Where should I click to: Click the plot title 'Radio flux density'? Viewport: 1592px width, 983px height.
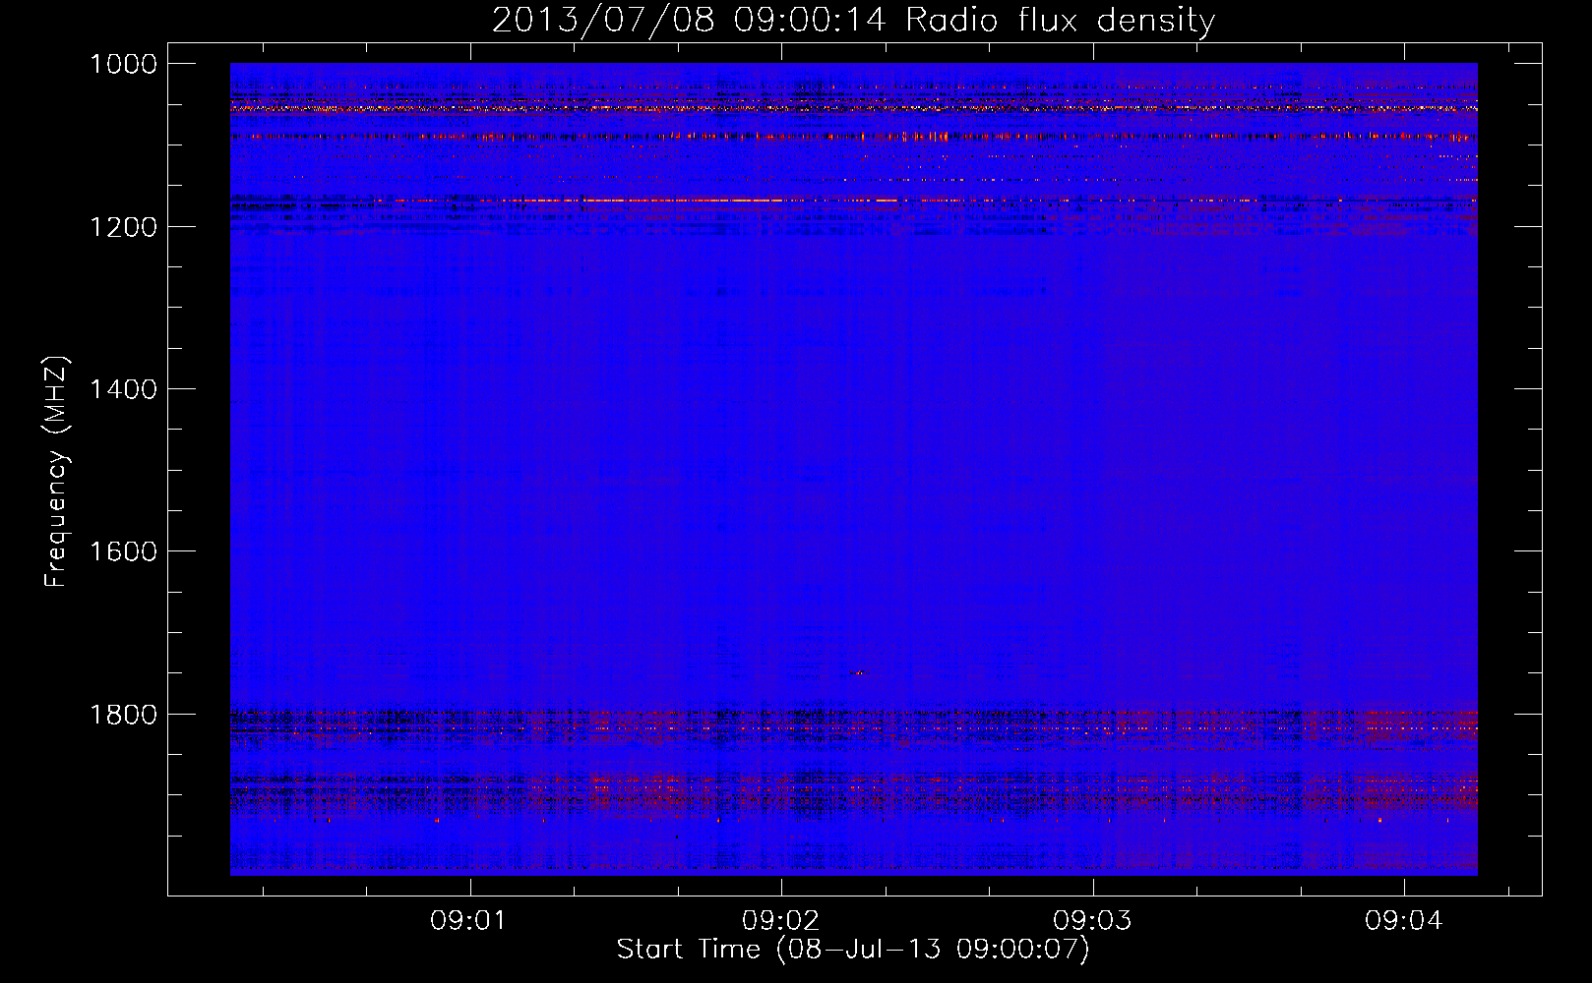[1061, 21]
